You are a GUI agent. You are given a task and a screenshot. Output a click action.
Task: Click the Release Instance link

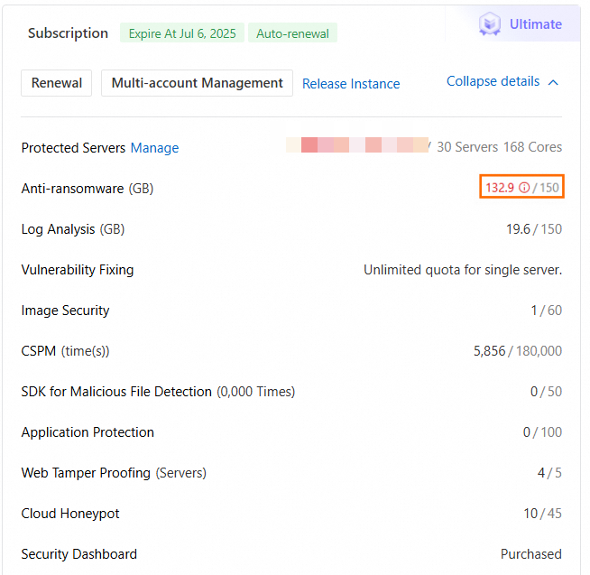click(x=351, y=84)
